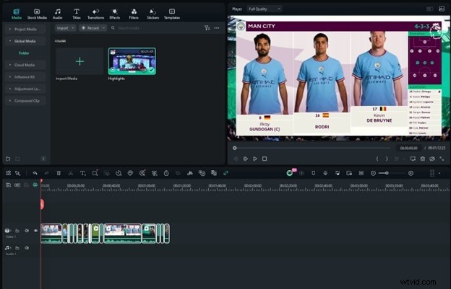Viewport: 451px width, 289px height.
Task: Click the delete trash icon in timeline toolbar
Action: (59, 173)
